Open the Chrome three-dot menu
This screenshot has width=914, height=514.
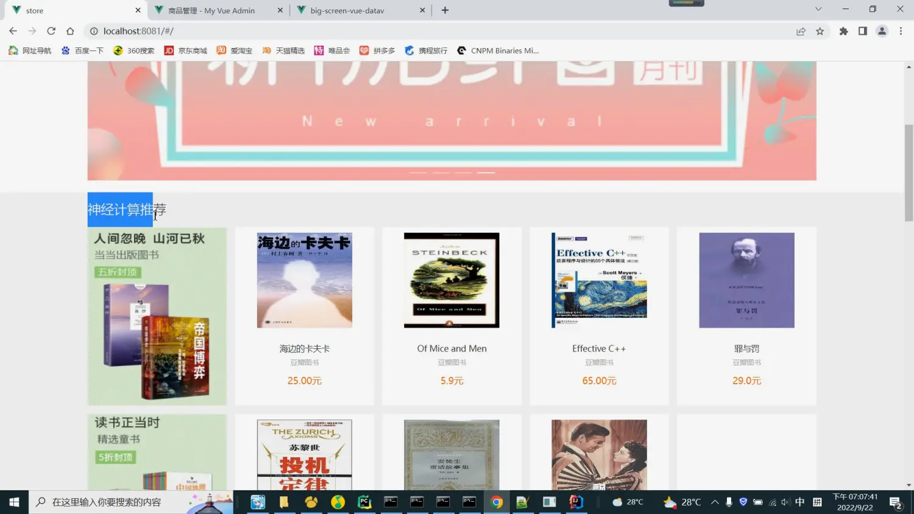pos(901,31)
